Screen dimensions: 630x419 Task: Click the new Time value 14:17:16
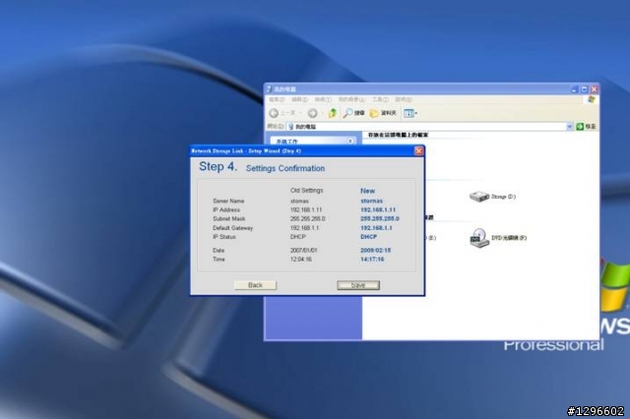[x=372, y=260]
